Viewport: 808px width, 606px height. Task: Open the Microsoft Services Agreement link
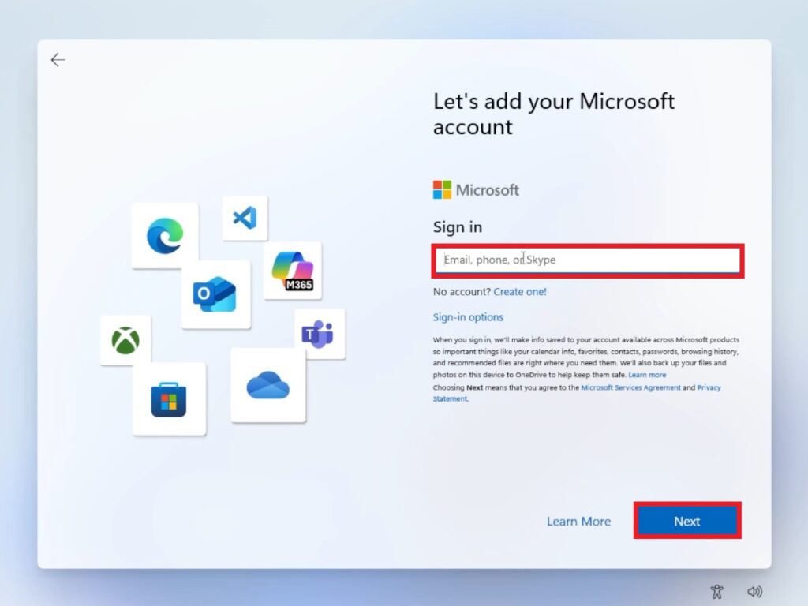630,387
